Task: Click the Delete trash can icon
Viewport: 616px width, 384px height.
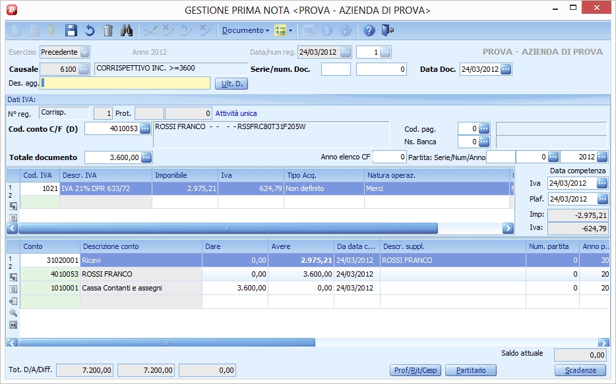Action: [x=108, y=30]
